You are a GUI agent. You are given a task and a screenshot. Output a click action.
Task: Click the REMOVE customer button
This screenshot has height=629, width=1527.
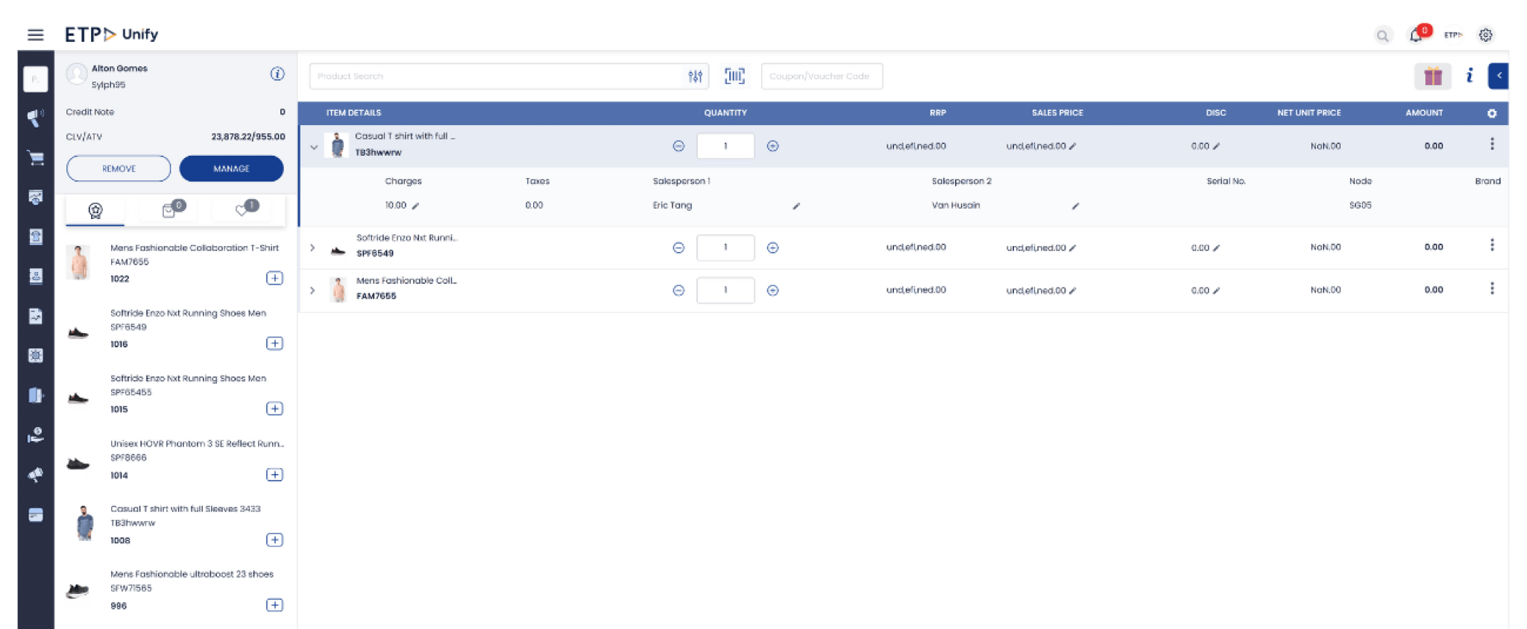[x=119, y=168]
